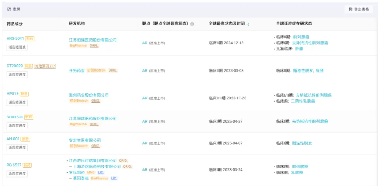The height and width of the screenshot is (186, 380).
Task: Click 脂溢性脱发 indication in AH-001 row
Action: [x=302, y=143]
